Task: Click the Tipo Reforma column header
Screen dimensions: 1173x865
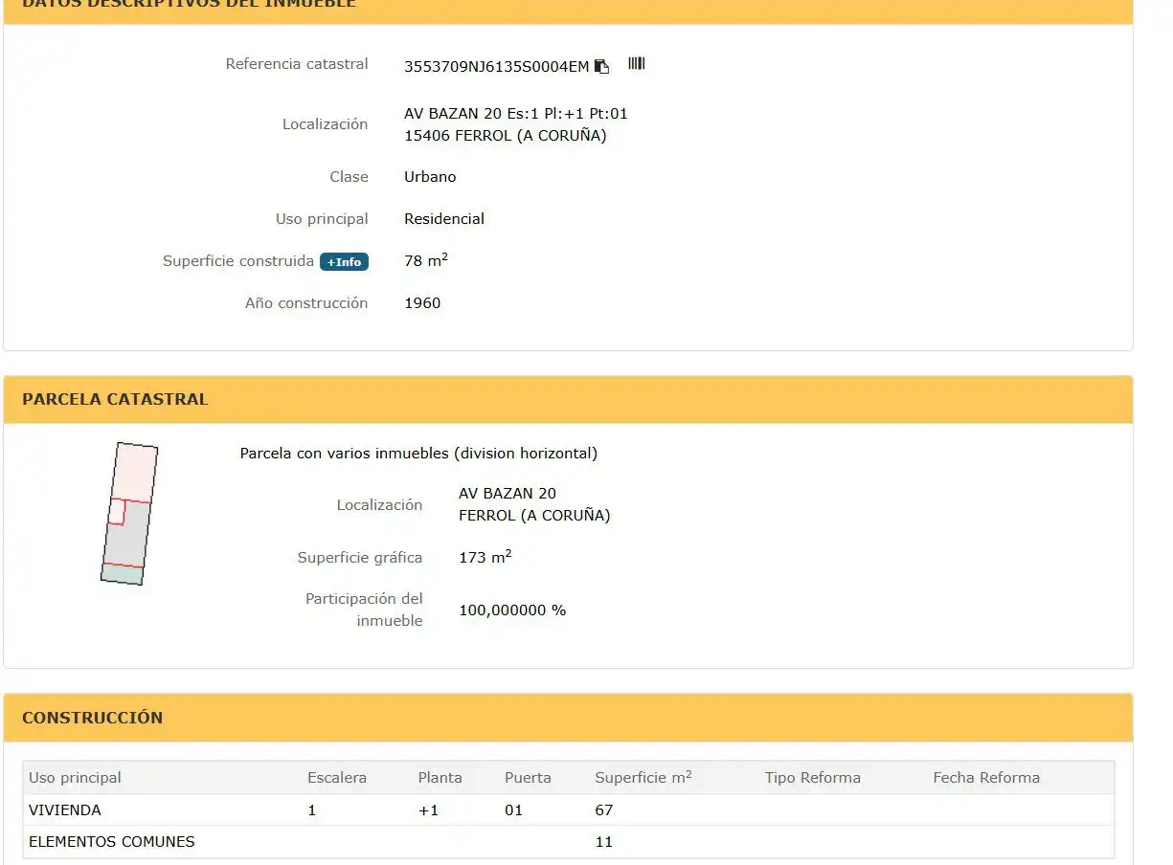Action: [x=813, y=778]
